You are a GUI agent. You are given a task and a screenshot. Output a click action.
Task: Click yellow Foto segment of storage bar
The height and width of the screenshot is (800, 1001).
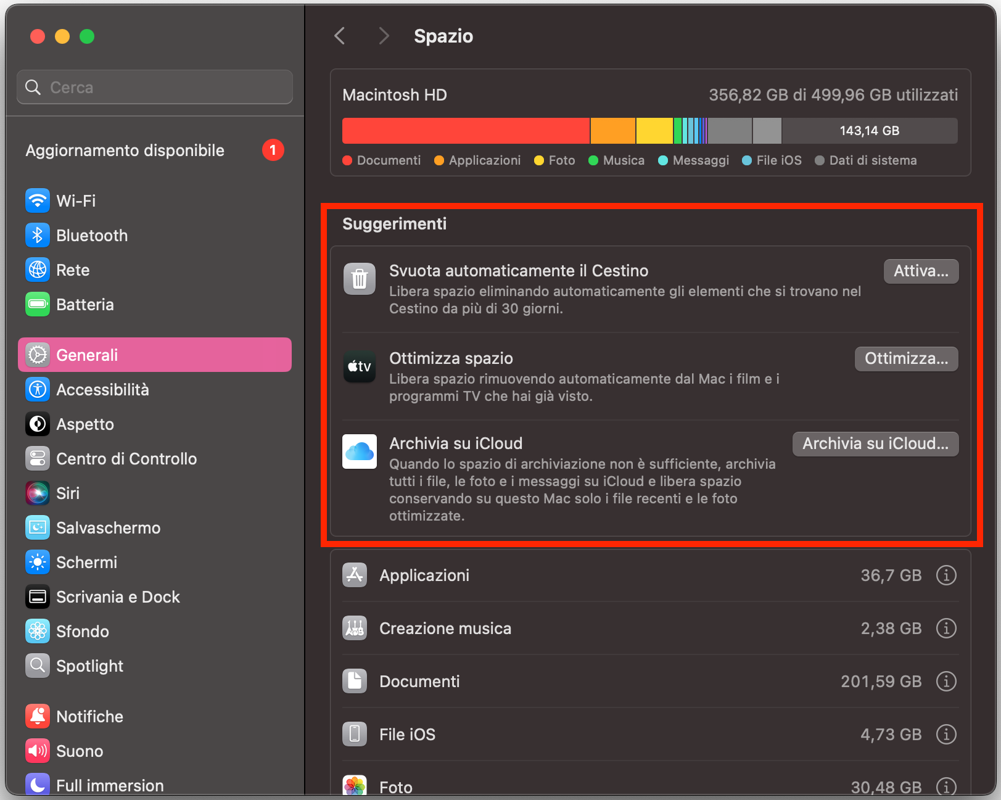pyautogui.click(x=654, y=131)
